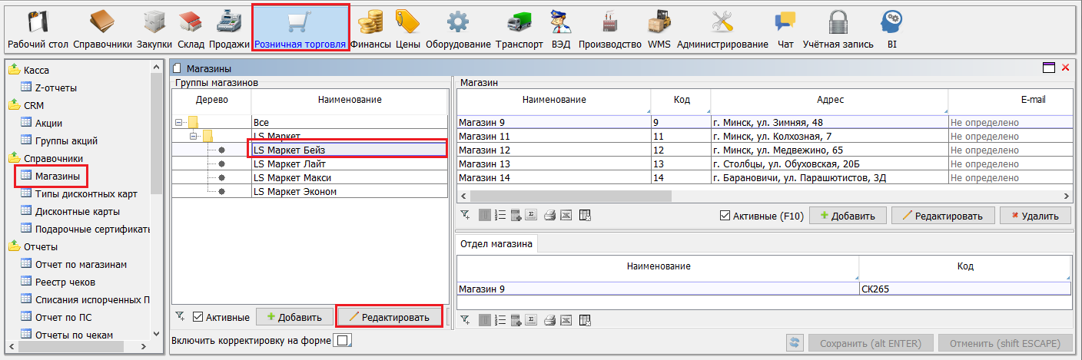
Task: Select the Отдел магазина tab
Action: [496, 244]
